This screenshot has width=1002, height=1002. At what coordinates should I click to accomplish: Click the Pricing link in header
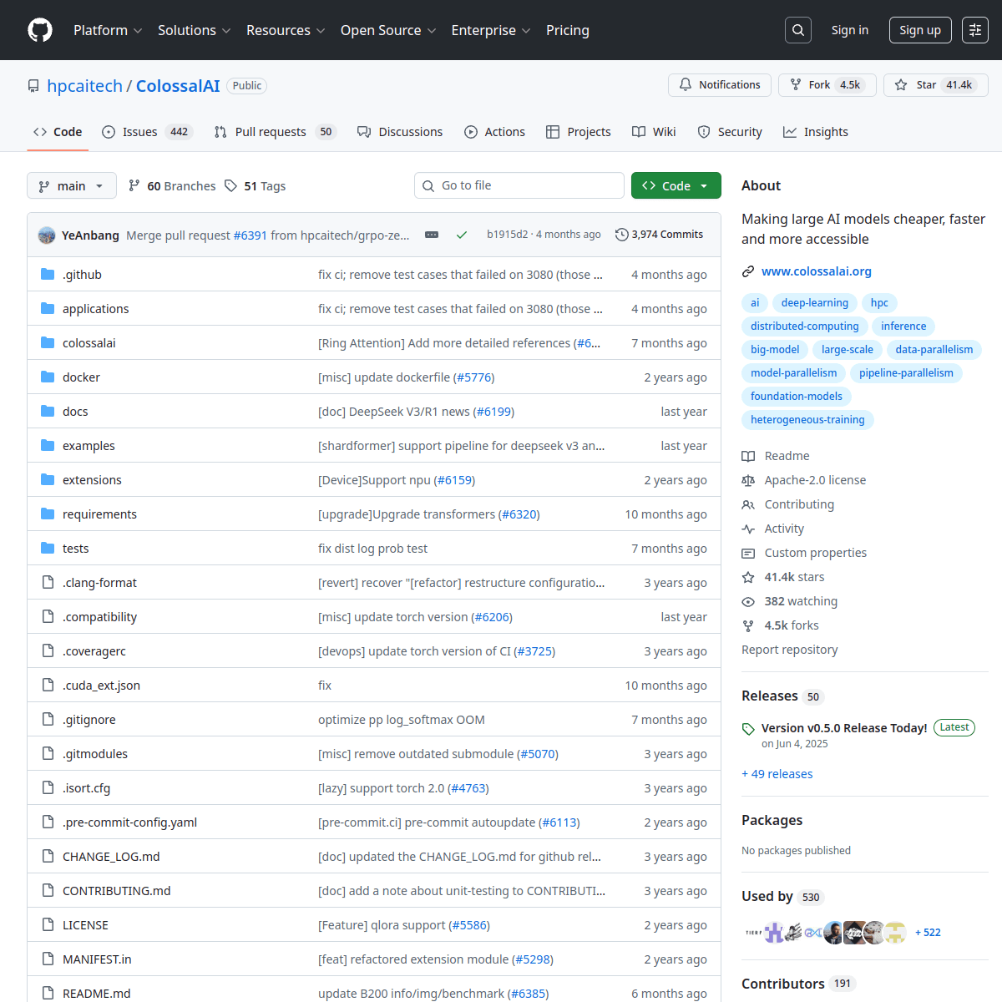coord(568,30)
